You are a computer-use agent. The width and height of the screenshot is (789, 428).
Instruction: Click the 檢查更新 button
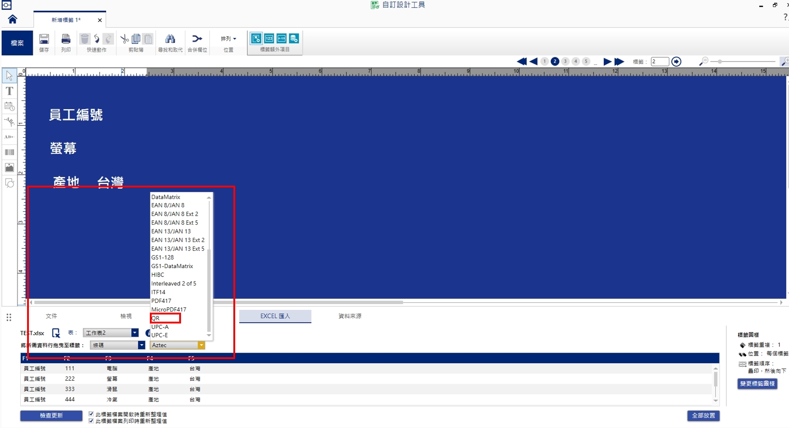(x=51, y=415)
